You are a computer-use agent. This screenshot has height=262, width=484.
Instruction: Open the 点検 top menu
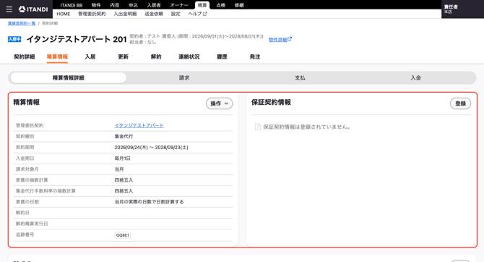coord(220,5)
